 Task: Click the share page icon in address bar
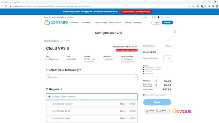coord(189,6)
